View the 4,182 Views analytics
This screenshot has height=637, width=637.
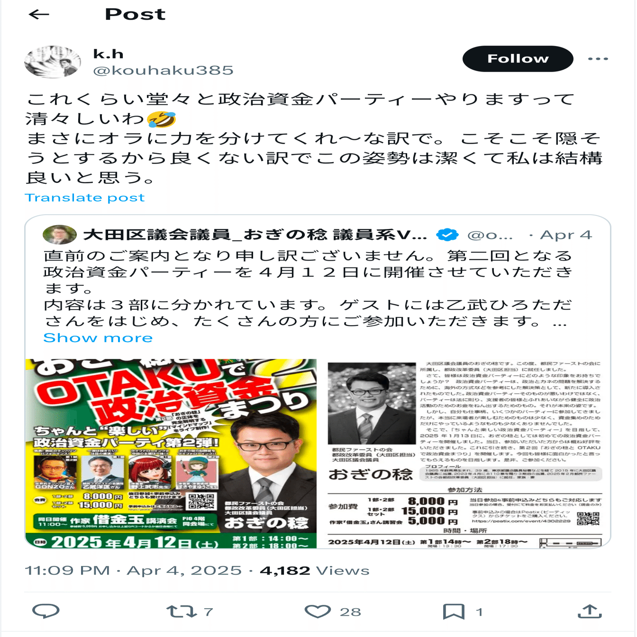[x=315, y=570]
